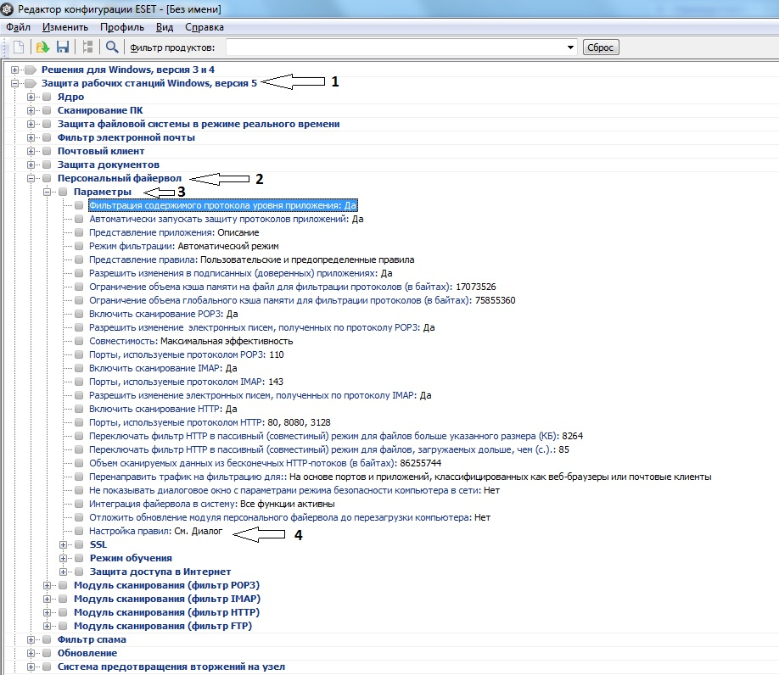779x675 pixels.
Task: Toggle mark for Режим фильтрации setting
Action: pos(79,246)
